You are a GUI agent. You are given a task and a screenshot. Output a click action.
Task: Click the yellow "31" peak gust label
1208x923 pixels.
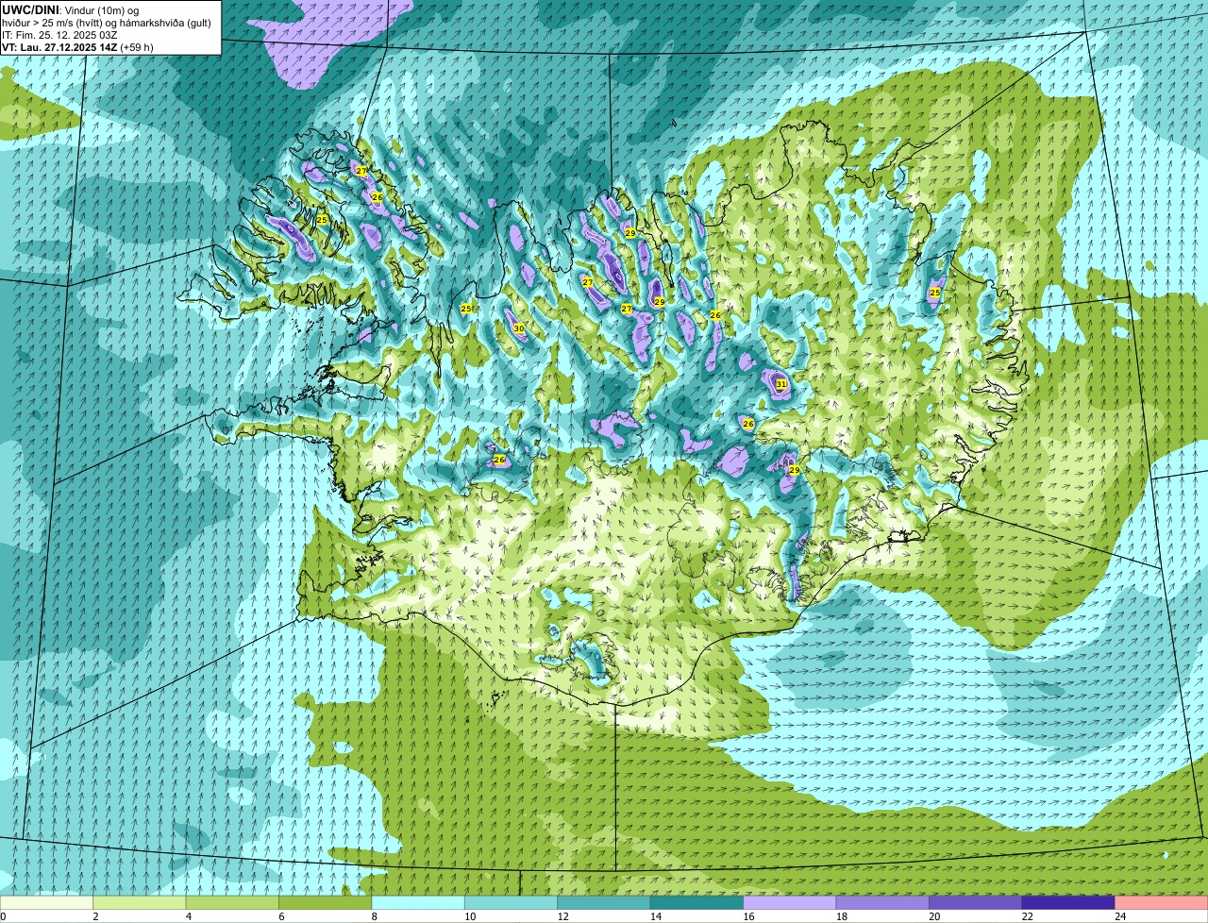click(781, 384)
